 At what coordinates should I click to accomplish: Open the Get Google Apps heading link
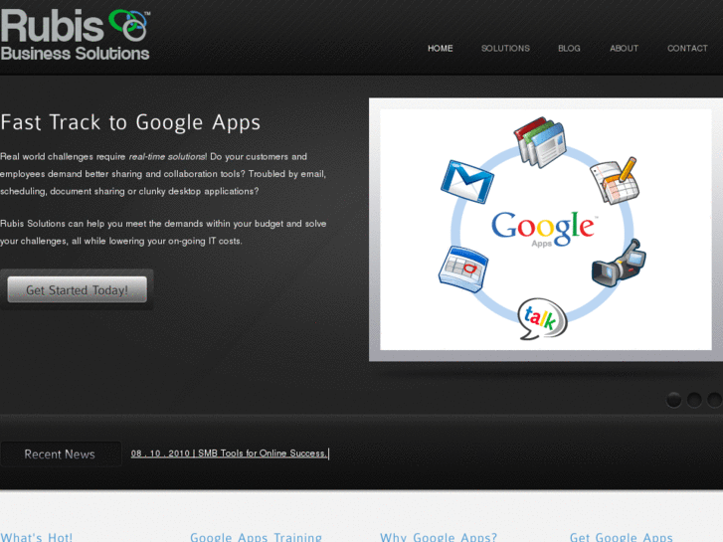coord(621,537)
